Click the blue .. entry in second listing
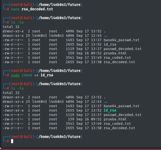 [x=105, y=102]
